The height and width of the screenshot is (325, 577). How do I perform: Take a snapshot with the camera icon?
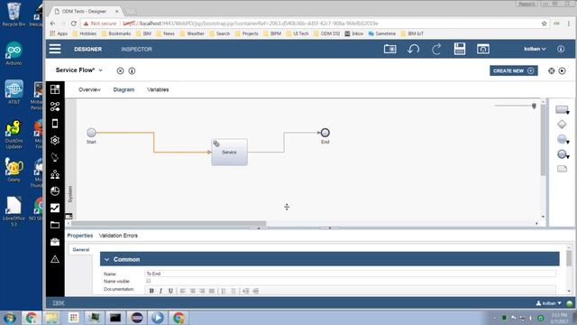tap(389, 49)
